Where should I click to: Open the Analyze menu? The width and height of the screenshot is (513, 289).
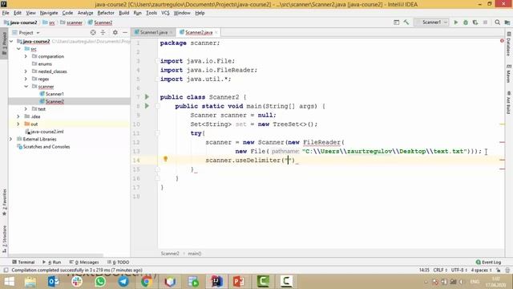point(85,13)
